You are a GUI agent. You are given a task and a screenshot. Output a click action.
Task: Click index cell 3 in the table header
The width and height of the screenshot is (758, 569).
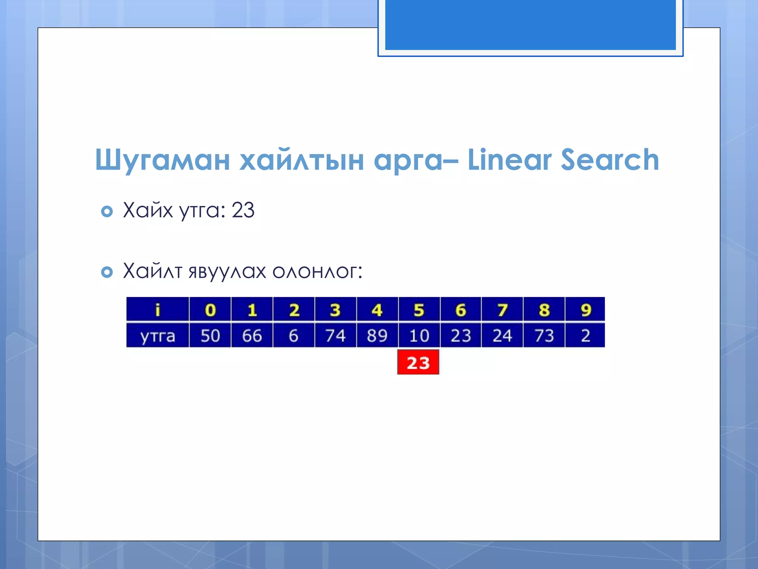tap(335, 309)
